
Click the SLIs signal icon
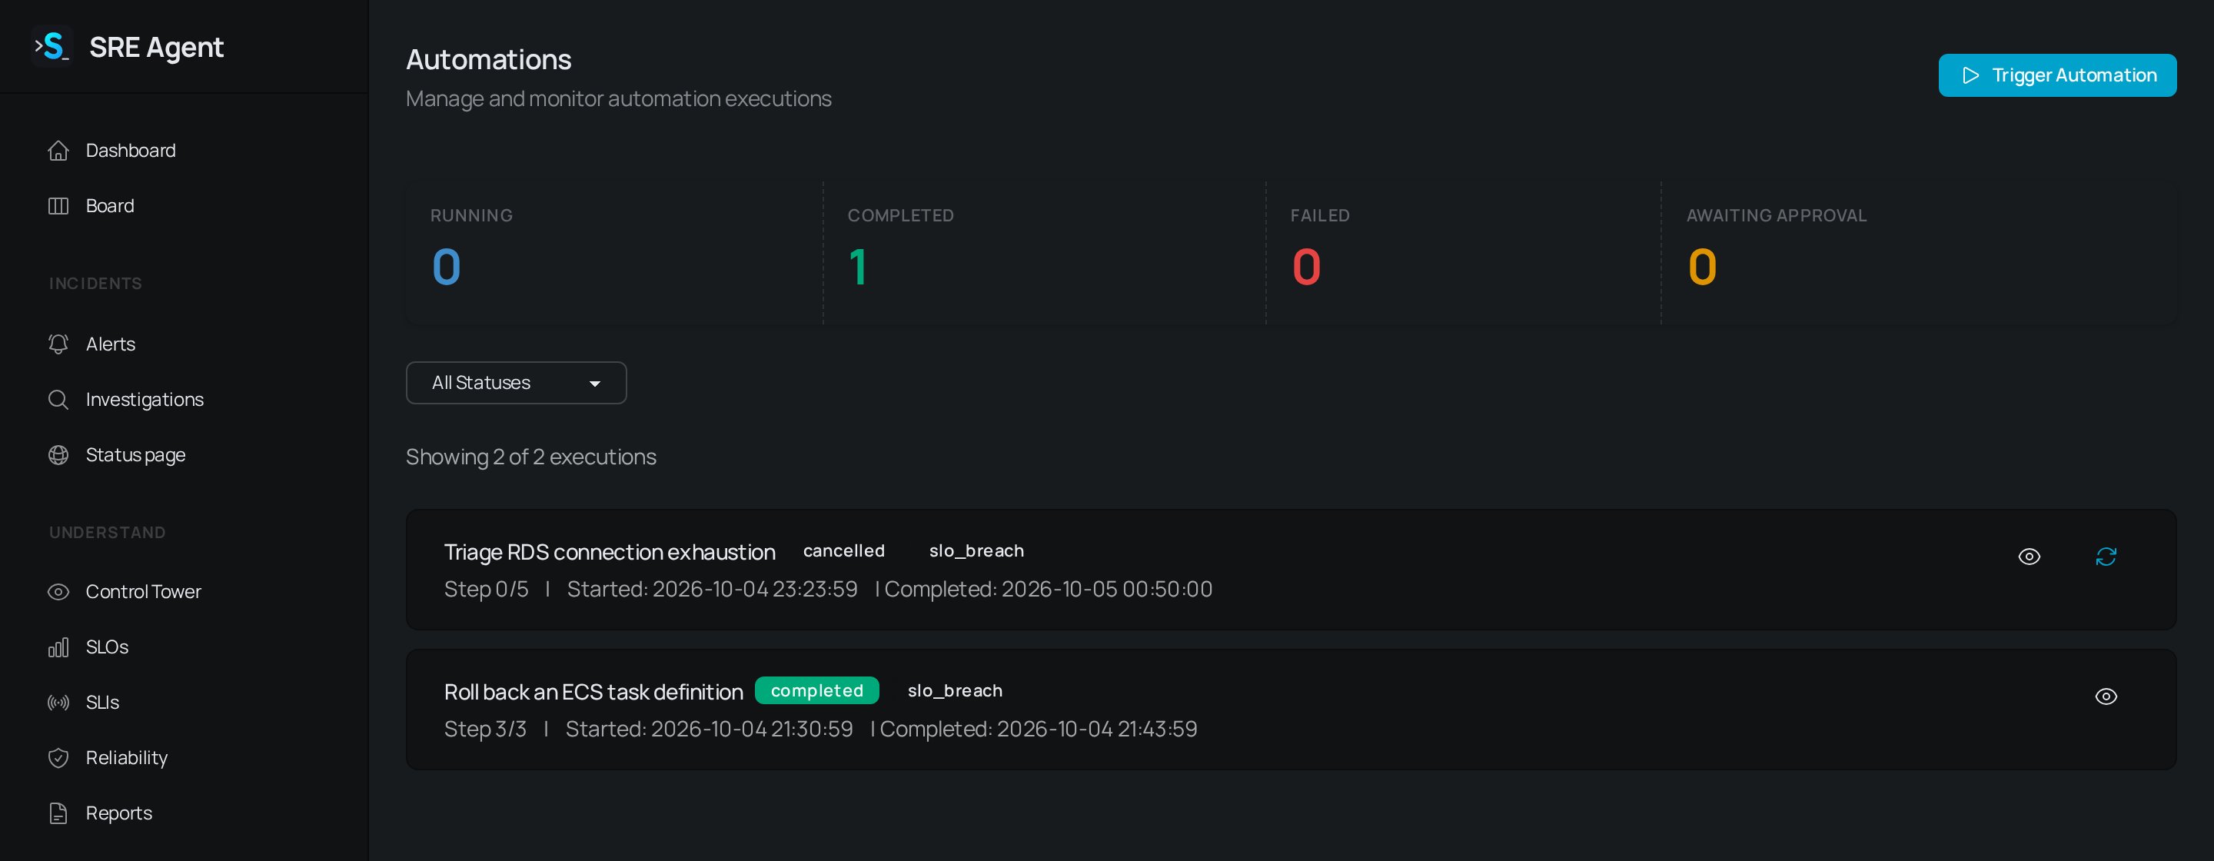(x=58, y=703)
